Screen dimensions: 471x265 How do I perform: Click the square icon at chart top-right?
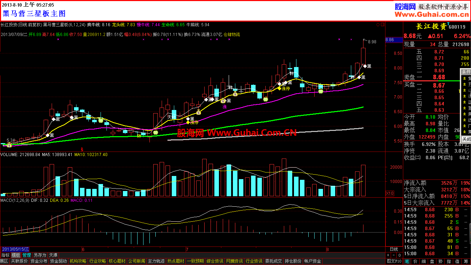click(383, 25)
